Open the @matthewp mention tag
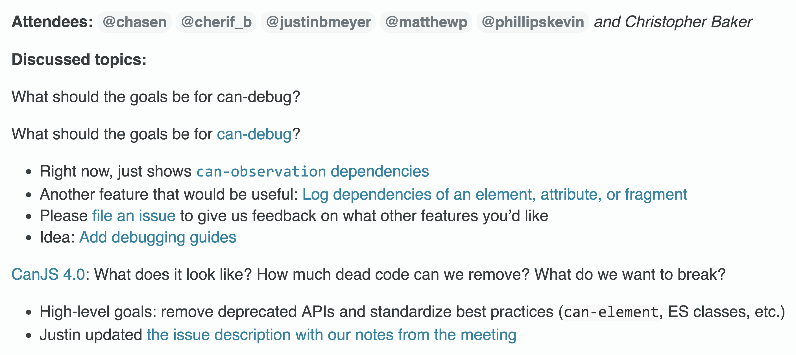Screen dimensions: 796x355 click(x=426, y=22)
